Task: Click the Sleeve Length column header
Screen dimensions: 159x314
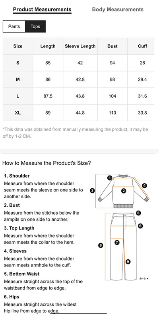Action: click(80, 46)
